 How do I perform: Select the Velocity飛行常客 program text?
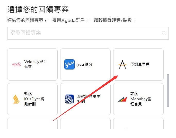click(x=36, y=64)
